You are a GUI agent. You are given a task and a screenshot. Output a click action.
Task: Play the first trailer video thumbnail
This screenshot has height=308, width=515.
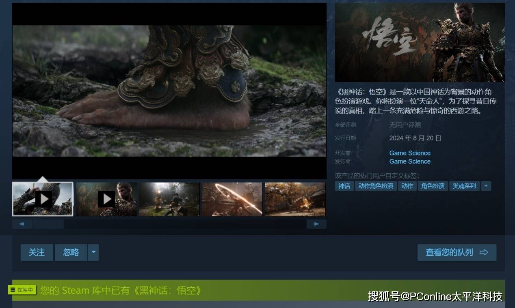[x=43, y=199]
